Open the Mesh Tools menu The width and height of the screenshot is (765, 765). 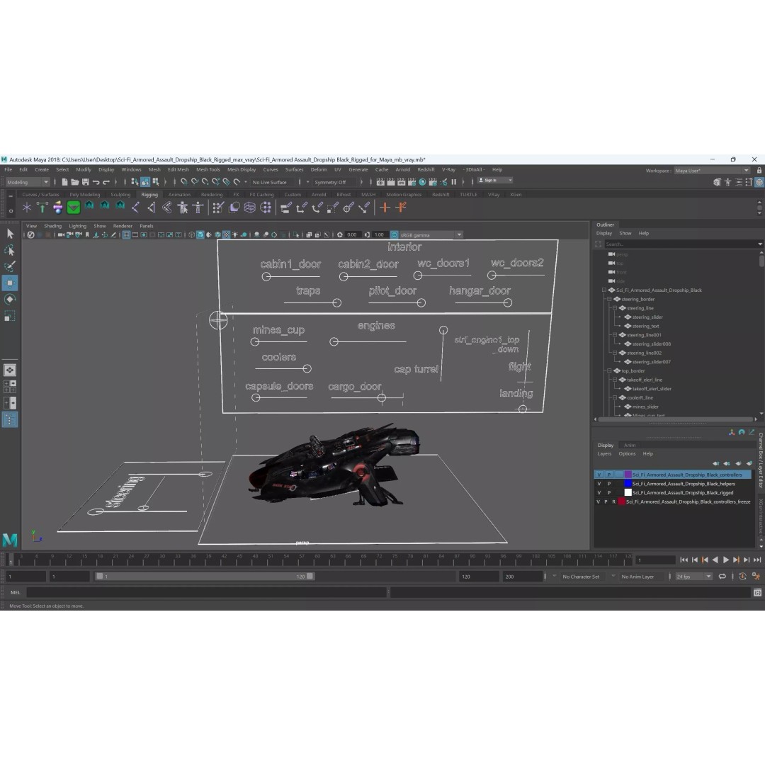(208, 169)
